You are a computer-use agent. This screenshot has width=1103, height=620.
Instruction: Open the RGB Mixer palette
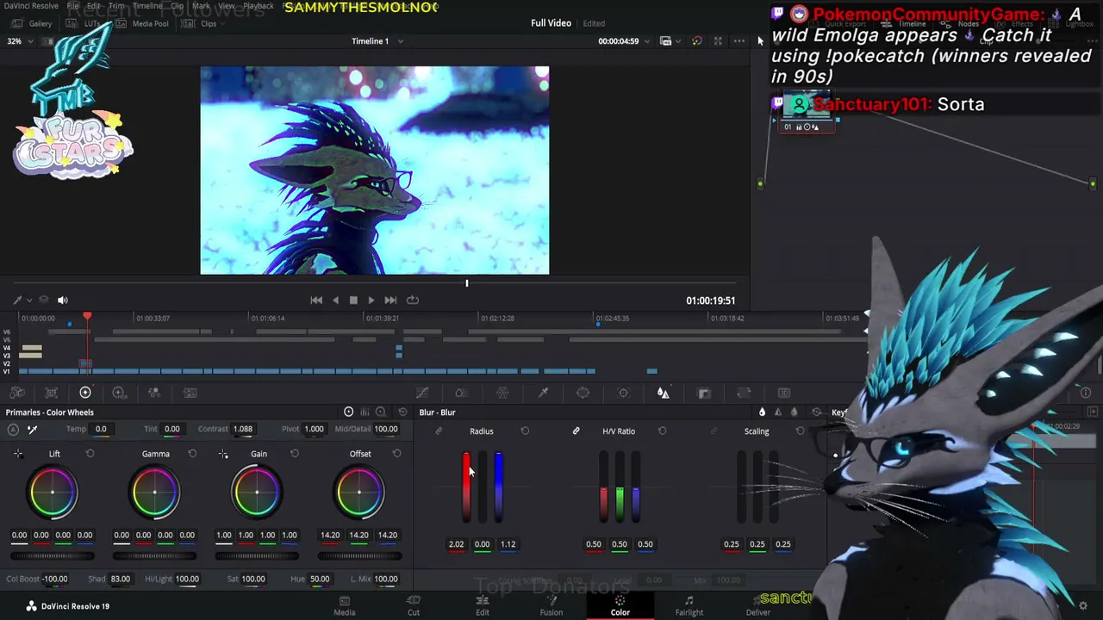click(154, 393)
